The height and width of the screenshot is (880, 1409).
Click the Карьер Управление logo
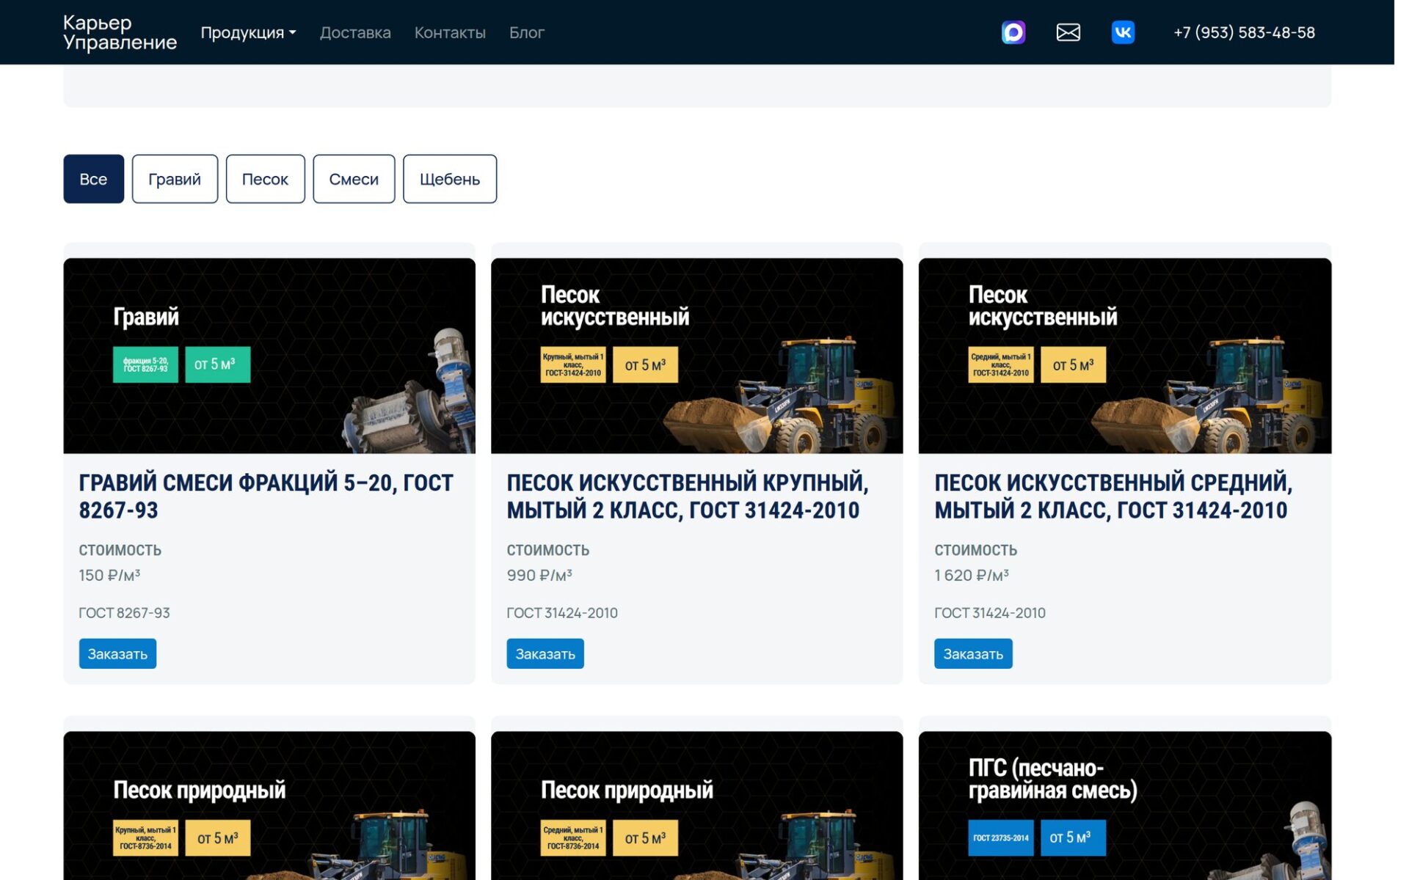point(120,32)
